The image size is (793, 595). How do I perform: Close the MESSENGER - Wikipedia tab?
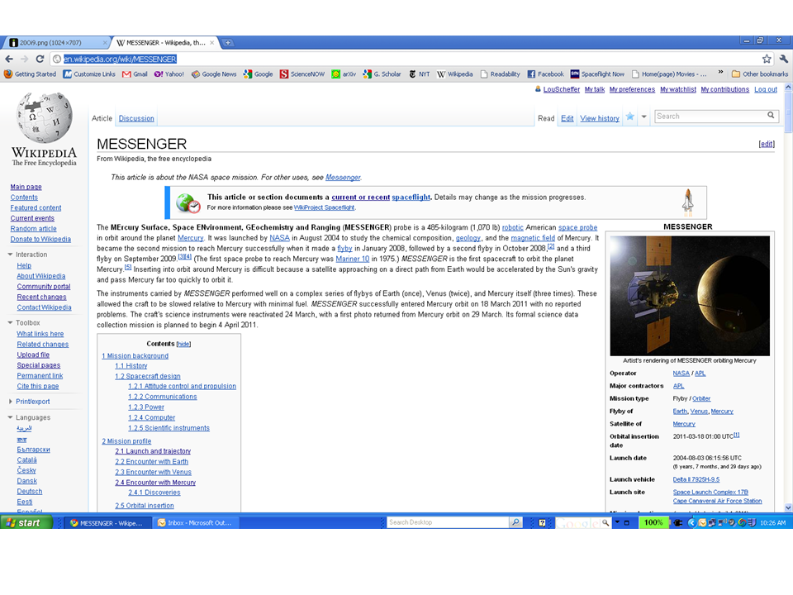[212, 42]
